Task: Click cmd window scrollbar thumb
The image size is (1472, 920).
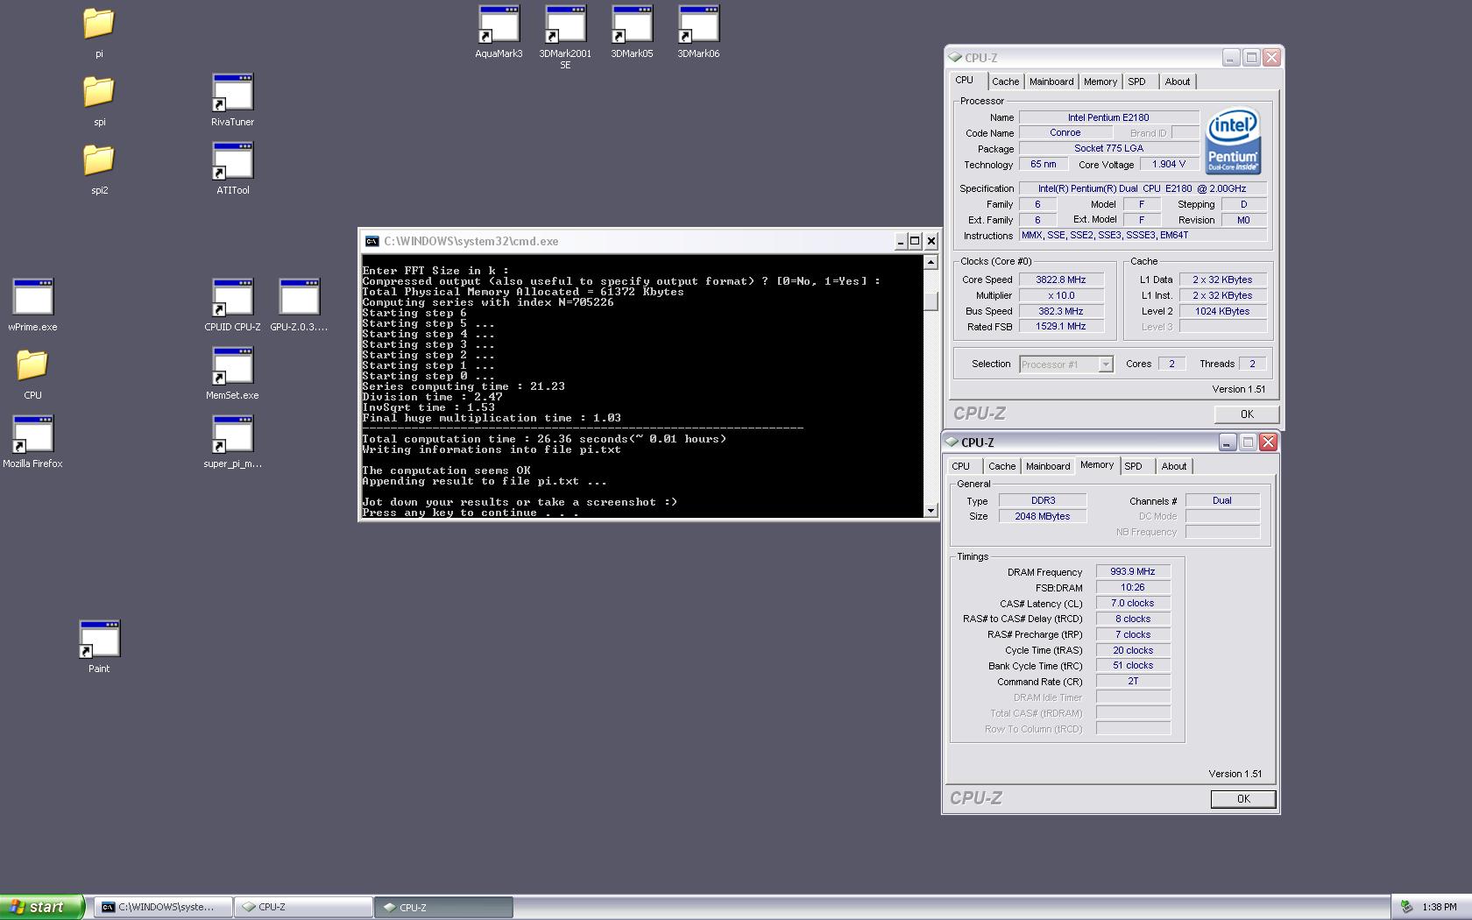Action: (931, 301)
